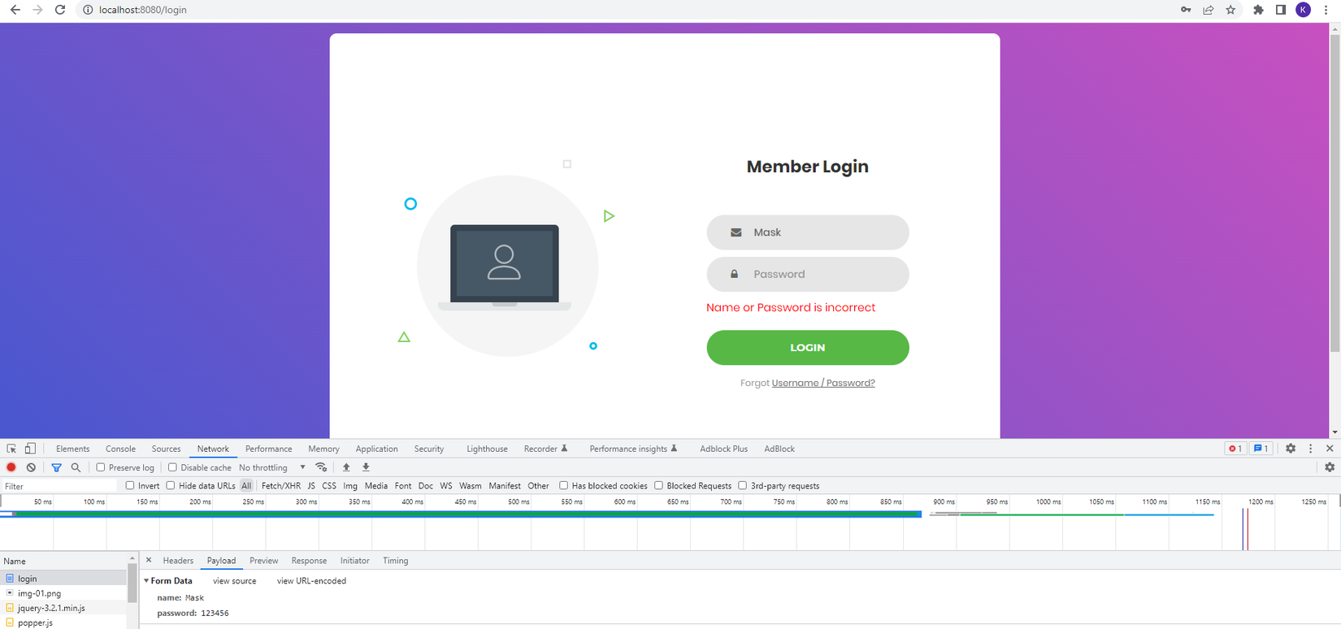The image size is (1341, 629).
Task: Go to the Application tab
Action: pyautogui.click(x=376, y=449)
